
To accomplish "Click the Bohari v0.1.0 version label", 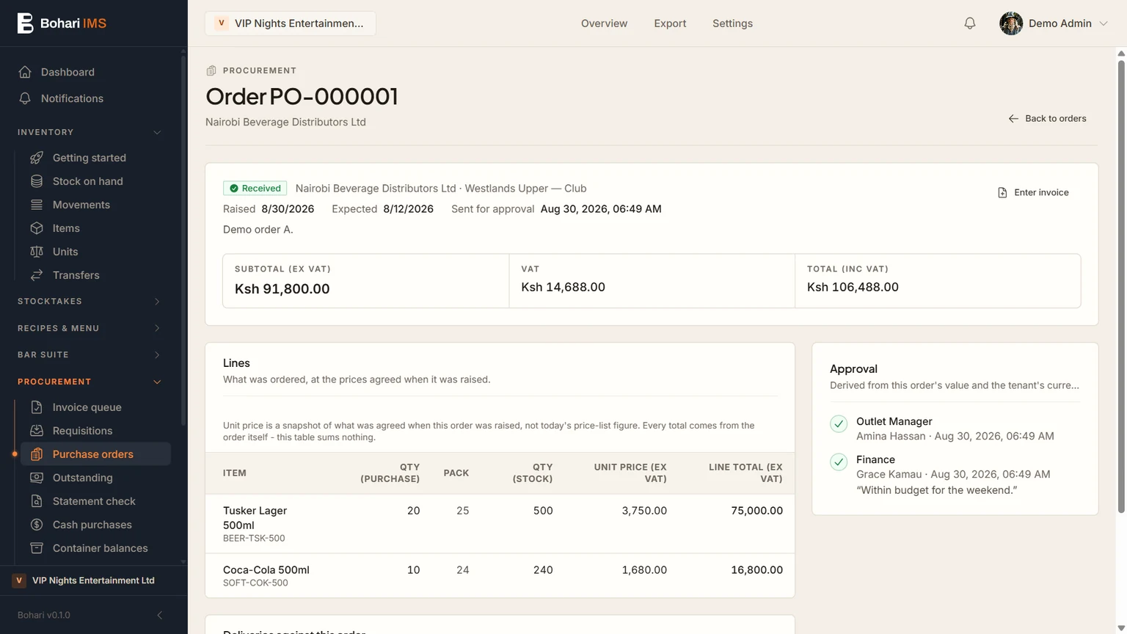I will [44, 615].
